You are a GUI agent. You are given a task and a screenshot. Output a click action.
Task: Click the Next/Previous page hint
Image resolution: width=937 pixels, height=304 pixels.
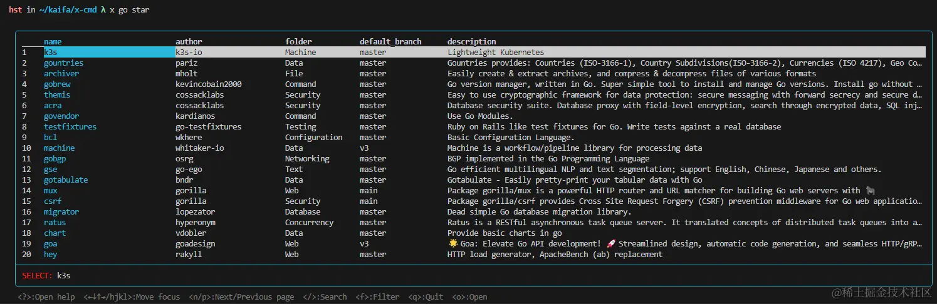click(x=241, y=297)
